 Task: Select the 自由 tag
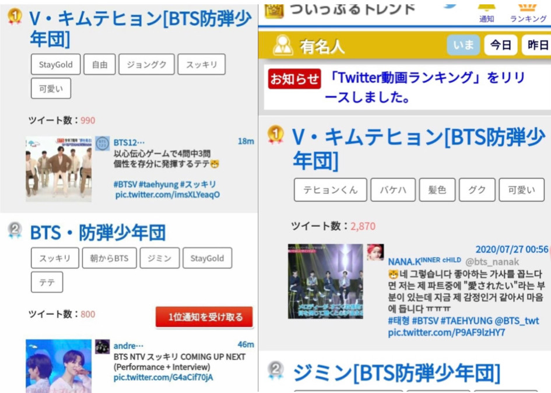(100, 64)
